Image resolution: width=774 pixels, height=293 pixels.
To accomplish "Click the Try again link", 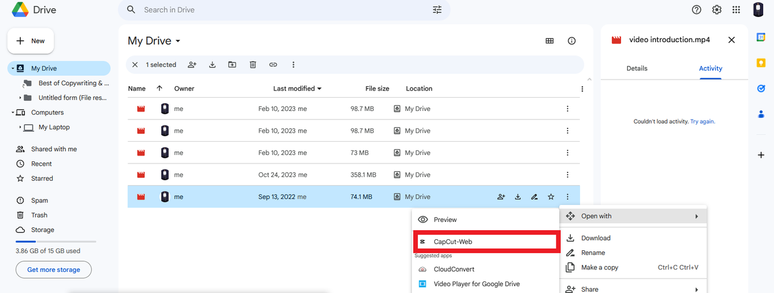I will point(703,121).
